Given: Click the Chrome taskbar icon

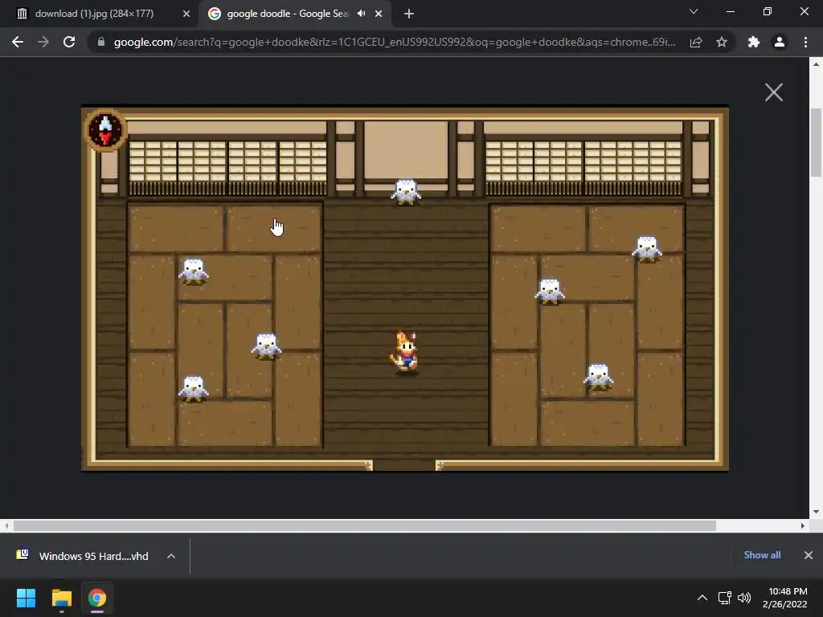Looking at the screenshot, I should [x=97, y=598].
